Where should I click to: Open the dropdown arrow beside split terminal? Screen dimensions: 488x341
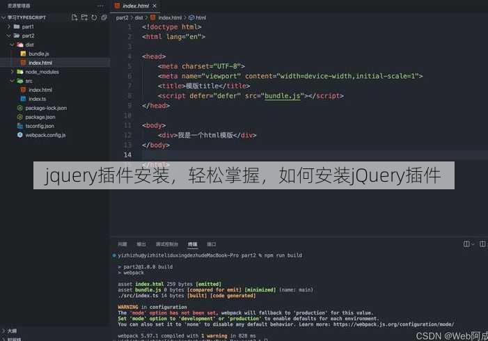[473, 244]
